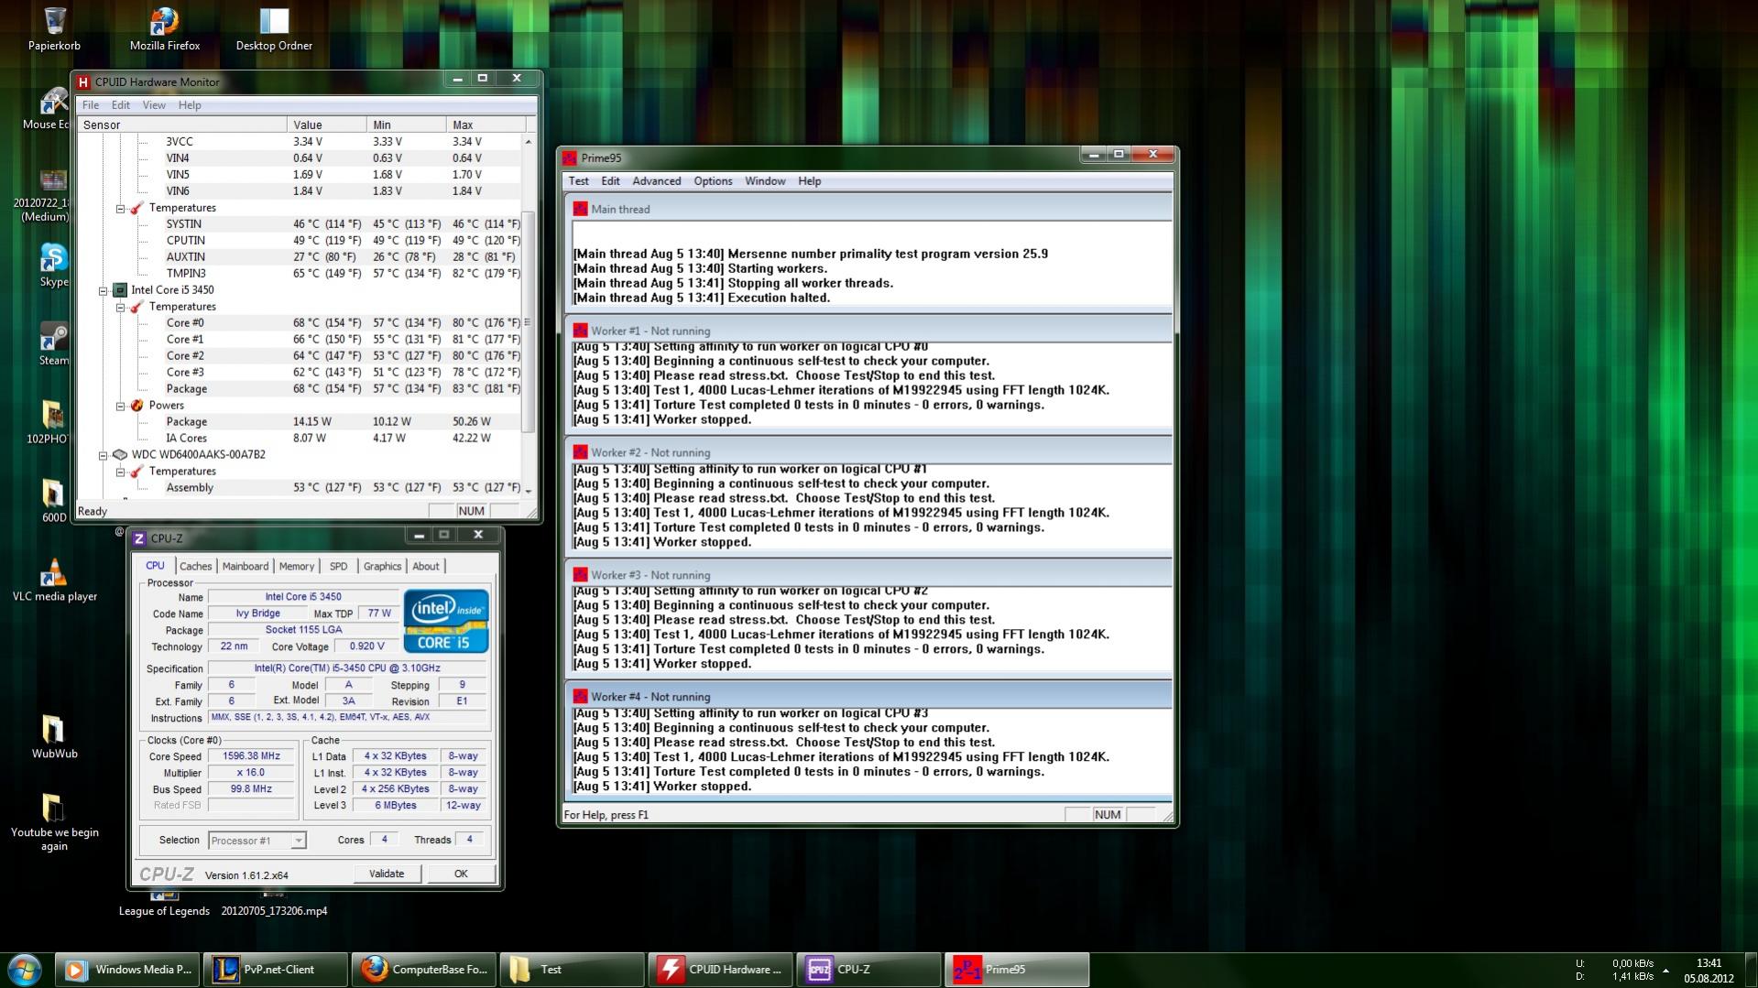Switch to CPUID Hardware Monitor taskbar button

click(721, 970)
